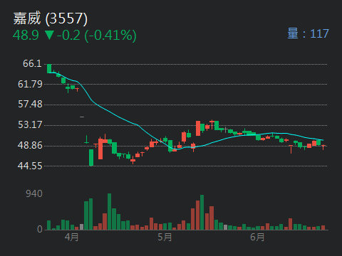Viewport: 342px width, 256px height.
Task: Click the 48.86 price axis label
Action: tap(30, 145)
